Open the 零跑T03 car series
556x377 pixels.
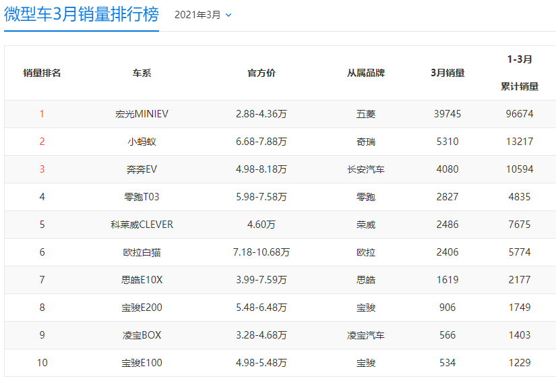pyautogui.click(x=142, y=197)
